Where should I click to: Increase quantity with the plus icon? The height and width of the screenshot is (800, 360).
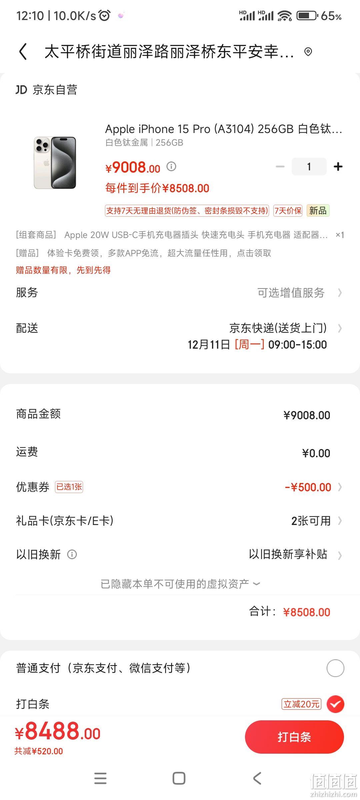[x=338, y=166]
